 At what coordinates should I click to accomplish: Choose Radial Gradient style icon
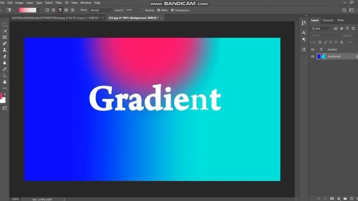coord(53,10)
